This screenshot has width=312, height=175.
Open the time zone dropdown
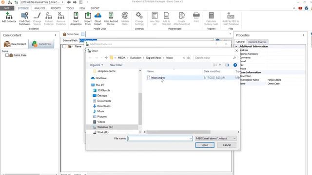(62, 2)
